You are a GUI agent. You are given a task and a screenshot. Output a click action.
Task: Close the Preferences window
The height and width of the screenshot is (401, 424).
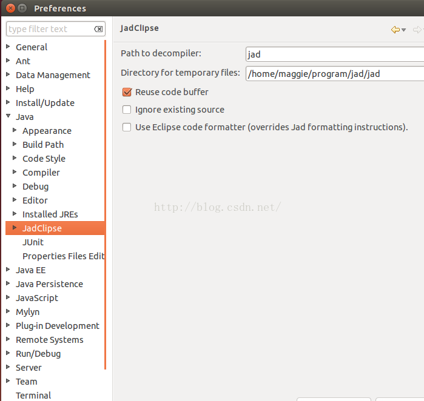point(10,8)
